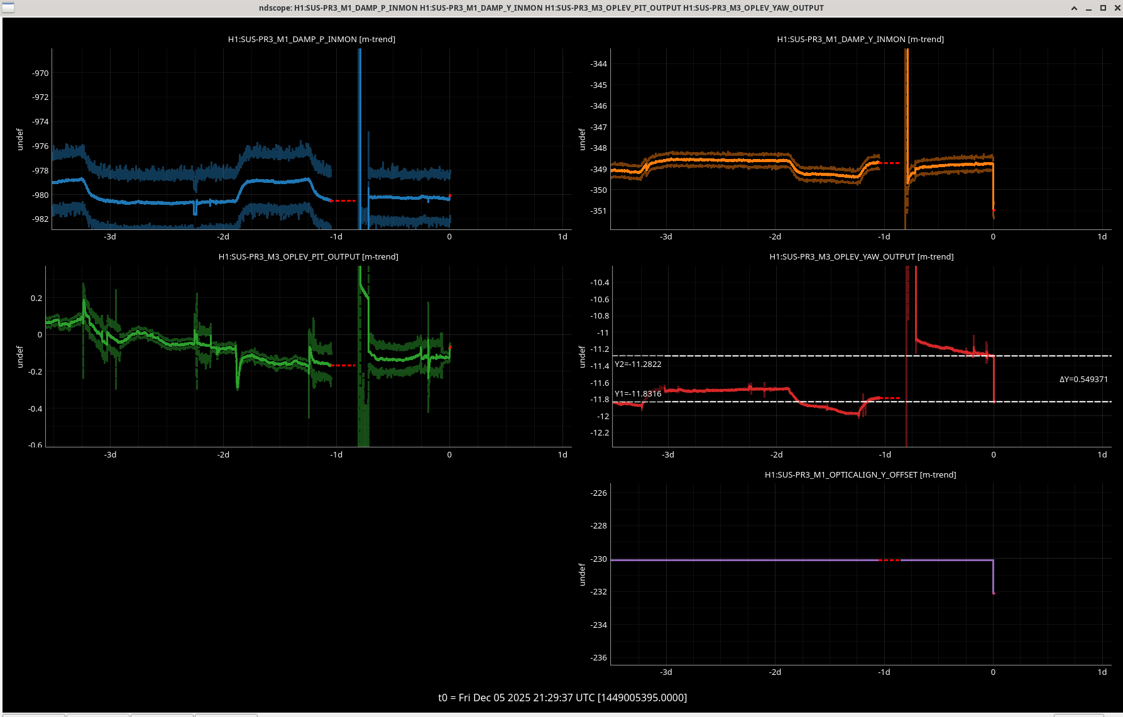The image size is (1123, 717).
Task: Click the undef Y-axis label of OPLEV_PIT_OUTPUT plot
Action: pos(19,356)
